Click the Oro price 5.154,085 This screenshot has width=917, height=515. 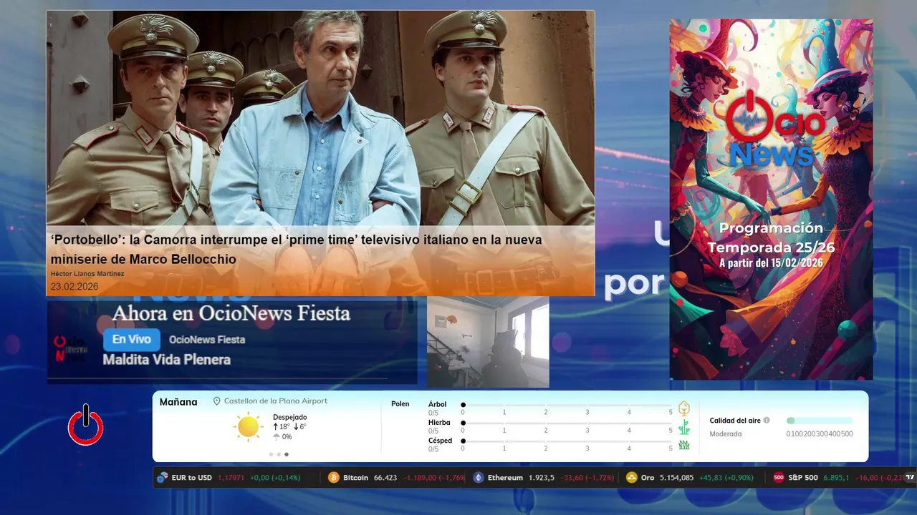coord(676,478)
